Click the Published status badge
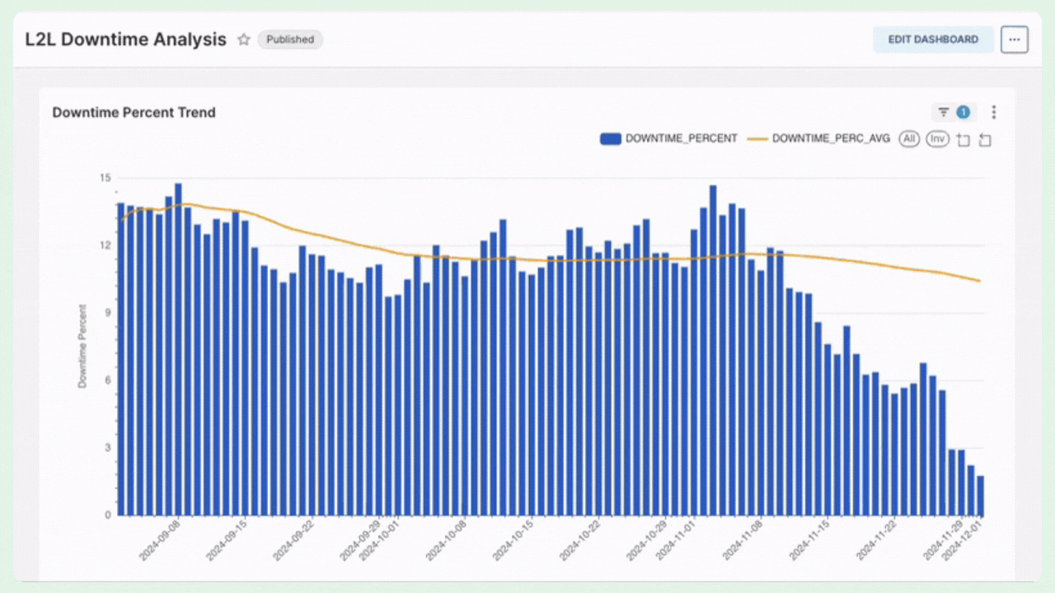The height and width of the screenshot is (593, 1055). pyautogui.click(x=290, y=40)
